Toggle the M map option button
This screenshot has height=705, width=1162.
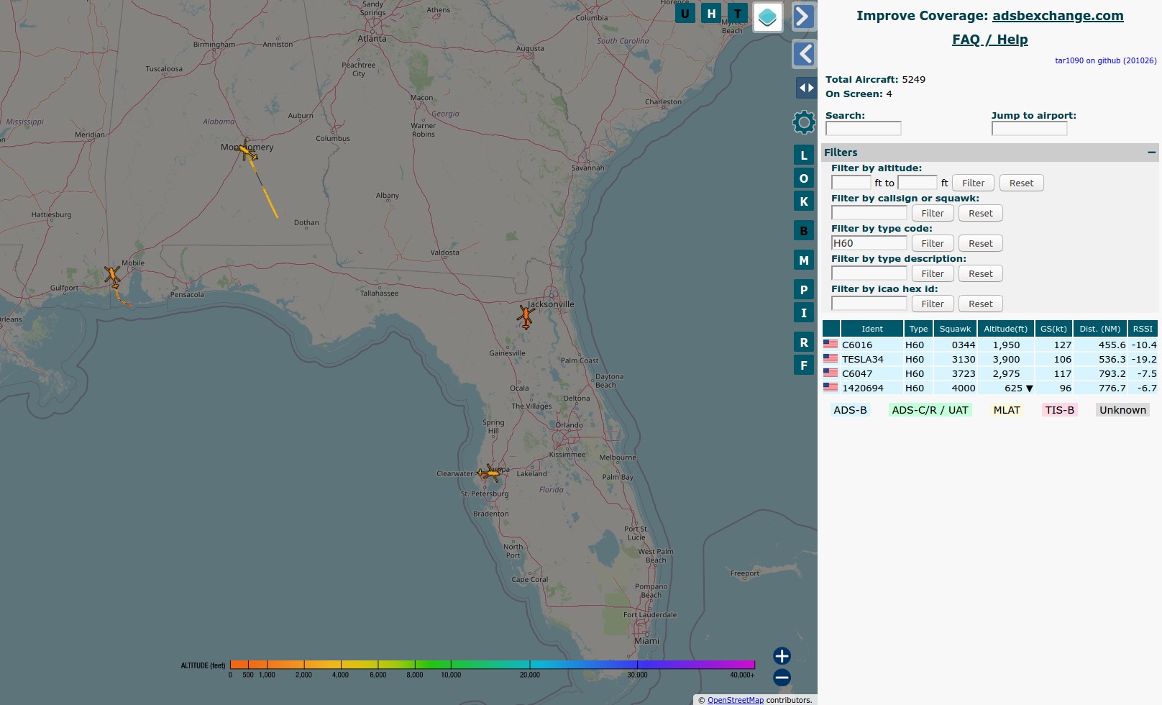(x=804, y=260)
